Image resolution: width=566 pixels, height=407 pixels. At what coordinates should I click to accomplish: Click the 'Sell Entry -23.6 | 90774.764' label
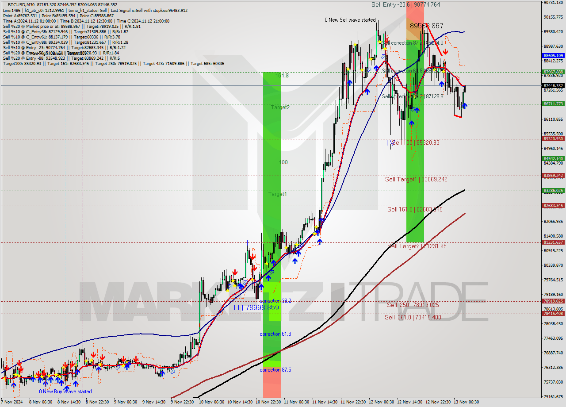[x=405, y=4]
